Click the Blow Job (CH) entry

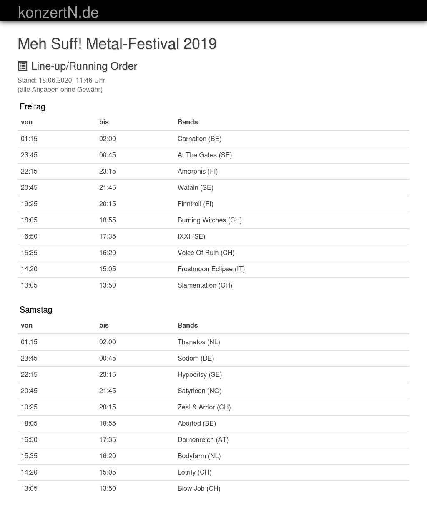coord(198,488)
